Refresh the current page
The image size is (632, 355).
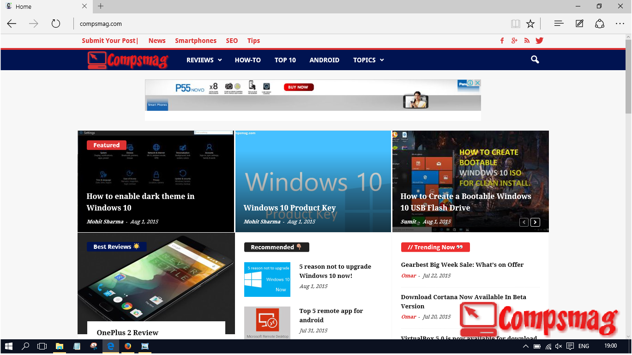pyautogui.click(x=56, y=24)
